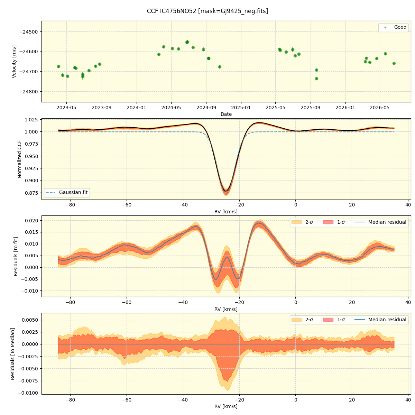Click the 'RV [km/s]' label under bottom plot

tap(226, 406)
